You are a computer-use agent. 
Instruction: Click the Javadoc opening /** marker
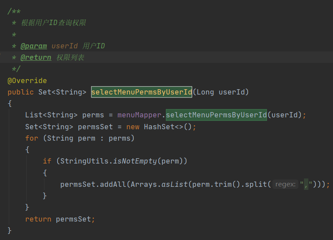14,11
